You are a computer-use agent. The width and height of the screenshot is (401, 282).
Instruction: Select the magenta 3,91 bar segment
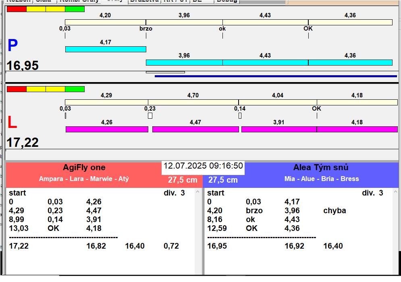click(279, 129)
